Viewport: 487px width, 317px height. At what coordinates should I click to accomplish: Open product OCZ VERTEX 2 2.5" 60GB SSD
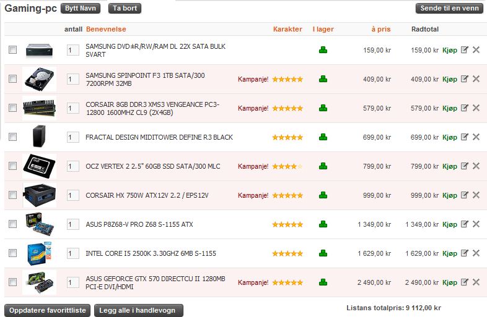(153, 166)
